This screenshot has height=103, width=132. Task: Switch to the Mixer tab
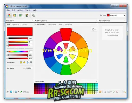point(60,25)
